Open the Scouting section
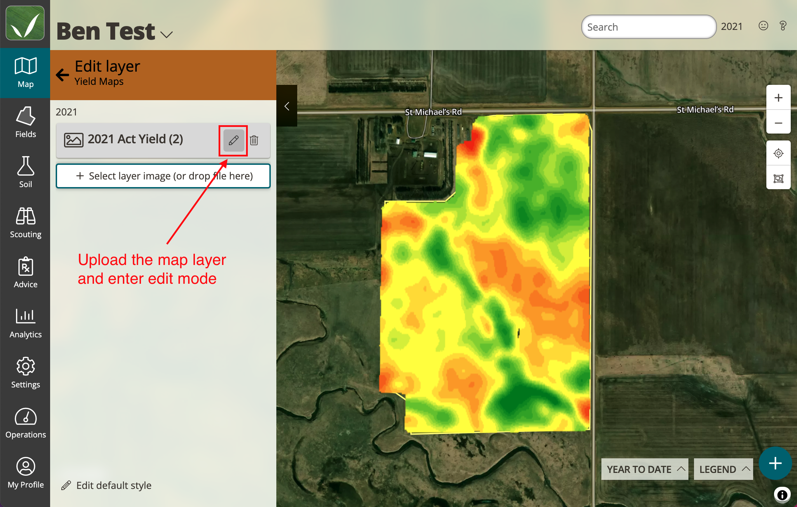 pos(25,223)
